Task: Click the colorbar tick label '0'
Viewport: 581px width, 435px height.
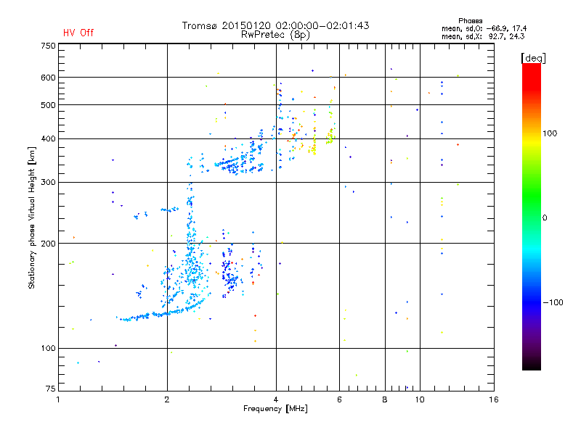Action: coord(545,217)
